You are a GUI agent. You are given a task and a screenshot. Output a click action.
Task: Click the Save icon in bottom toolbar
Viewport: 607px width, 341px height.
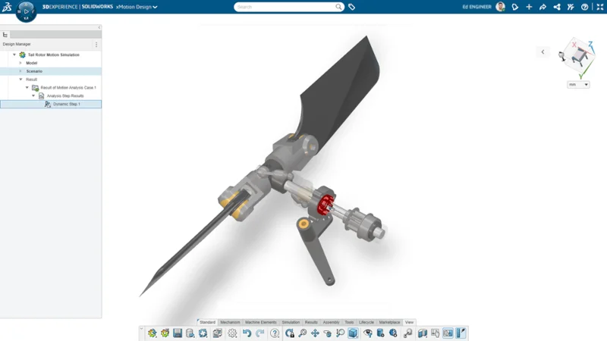coord(178,333)
